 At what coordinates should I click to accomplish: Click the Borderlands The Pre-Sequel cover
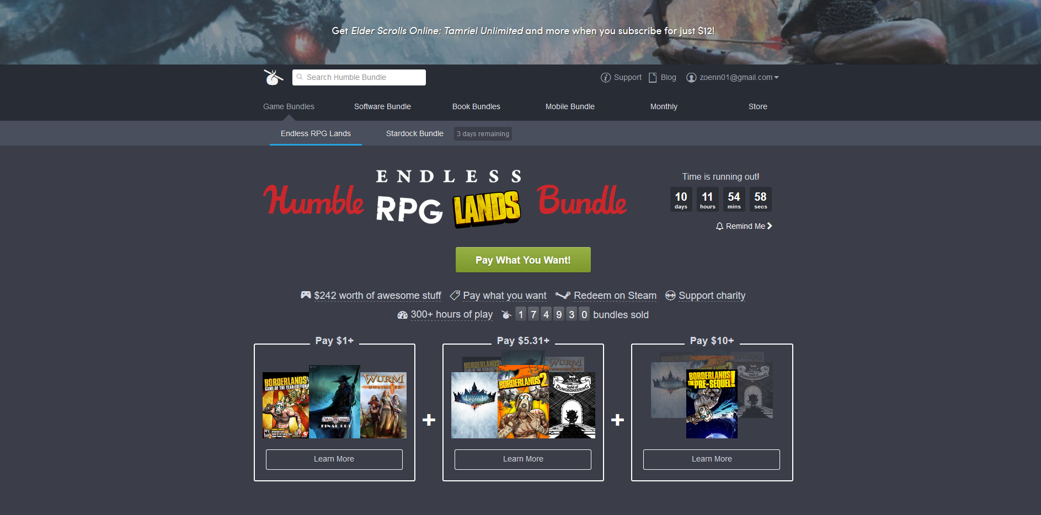pyautogui.click(x=712, y=404)
